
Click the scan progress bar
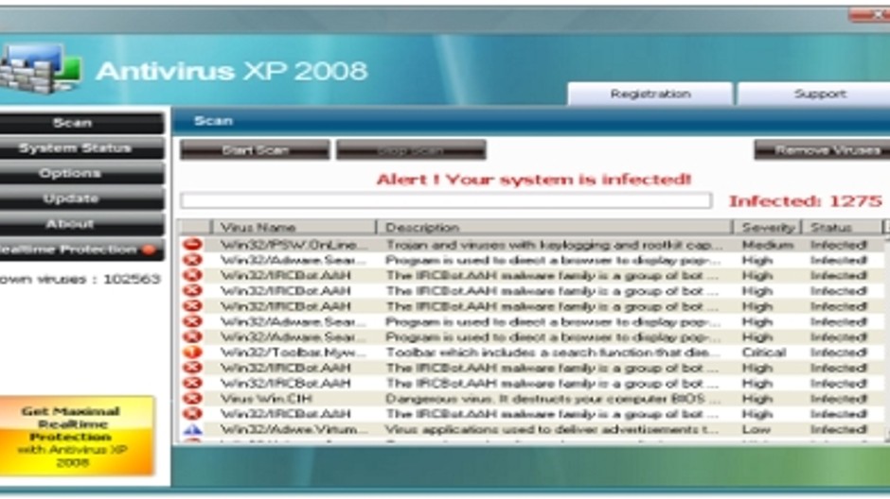(446, 200)
